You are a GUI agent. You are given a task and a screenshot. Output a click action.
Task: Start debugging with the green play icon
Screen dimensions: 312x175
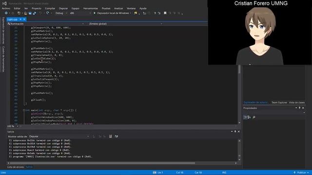(x=95, y=13)
